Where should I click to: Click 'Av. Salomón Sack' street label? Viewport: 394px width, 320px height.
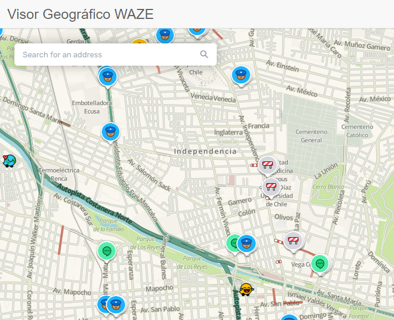coord(149,175)
